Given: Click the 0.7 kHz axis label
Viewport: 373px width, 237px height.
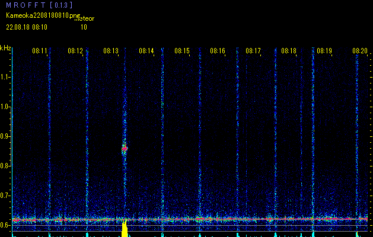Looking at the screenshot, I should point(5,196).
